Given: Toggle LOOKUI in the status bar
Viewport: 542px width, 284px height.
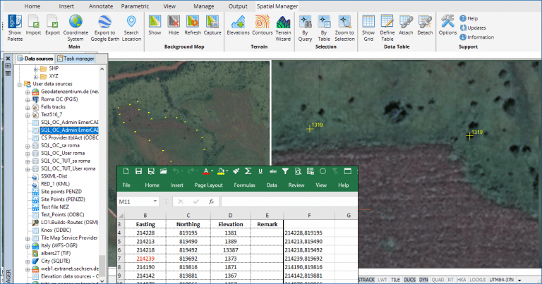Looking at the screenshot, I should [x=477, y=280].
